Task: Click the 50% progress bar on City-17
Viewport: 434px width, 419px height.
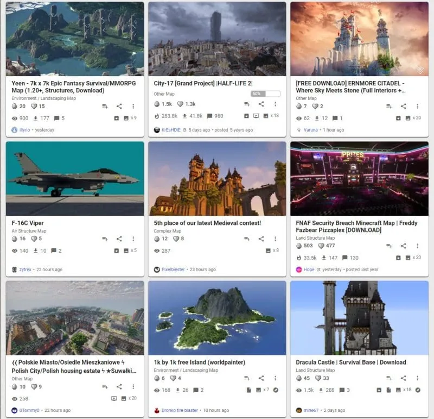Action: (265, 93)
